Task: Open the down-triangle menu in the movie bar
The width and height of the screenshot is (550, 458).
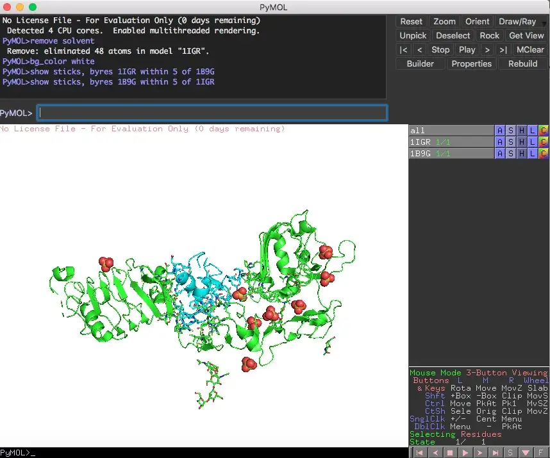Action: 526,452
